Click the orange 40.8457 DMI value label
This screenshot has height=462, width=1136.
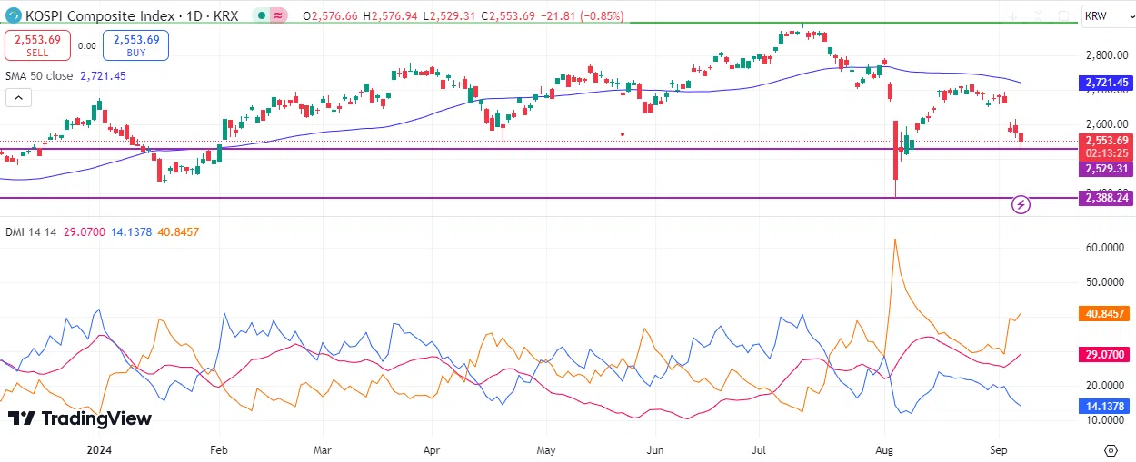1105,313
